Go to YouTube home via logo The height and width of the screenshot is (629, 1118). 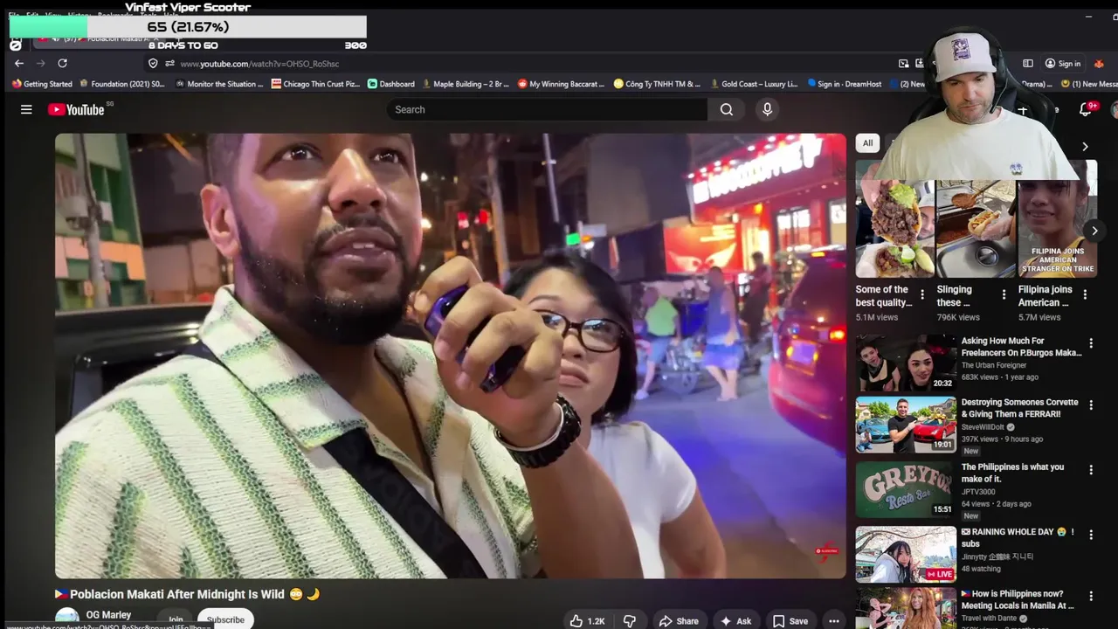[x=76, y=109]
